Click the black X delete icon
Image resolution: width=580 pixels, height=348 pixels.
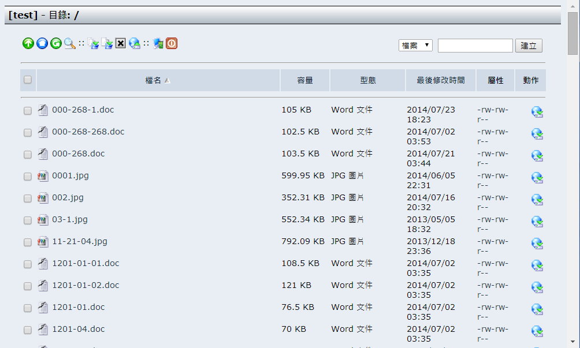[x=120, y=43]
